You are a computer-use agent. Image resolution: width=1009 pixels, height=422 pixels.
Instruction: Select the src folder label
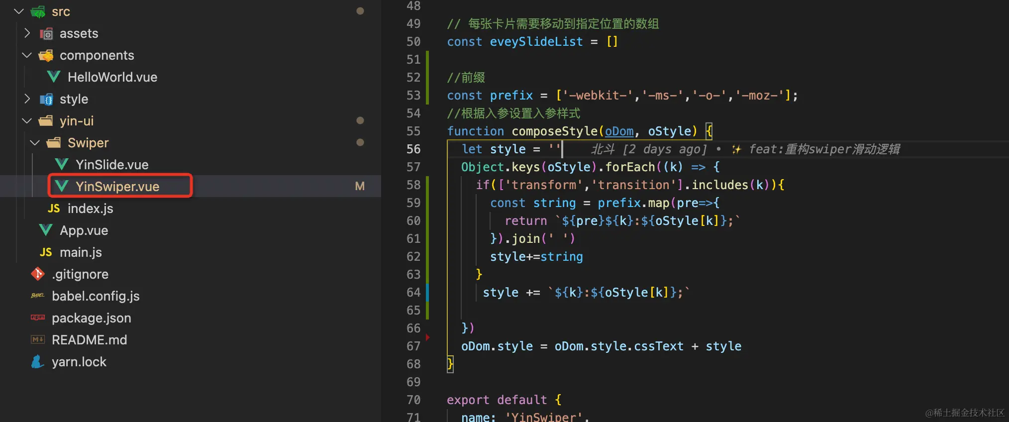click(61, 11)
